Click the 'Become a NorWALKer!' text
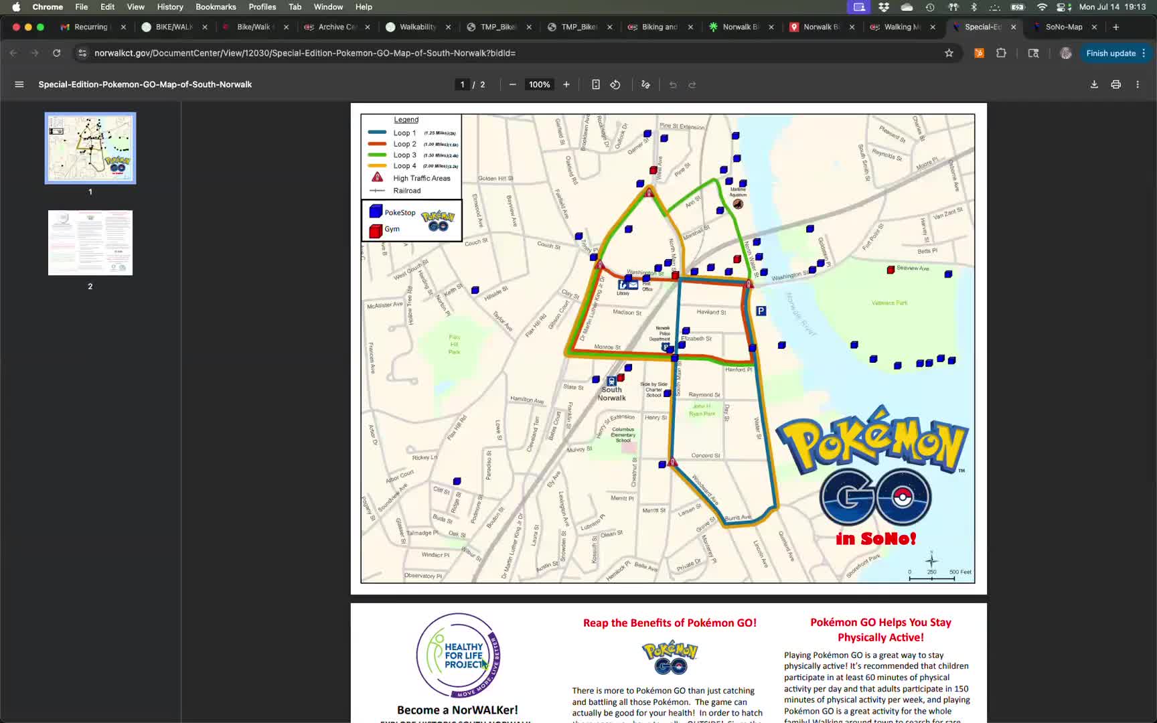1157x723 pixels. coord(457,710)
